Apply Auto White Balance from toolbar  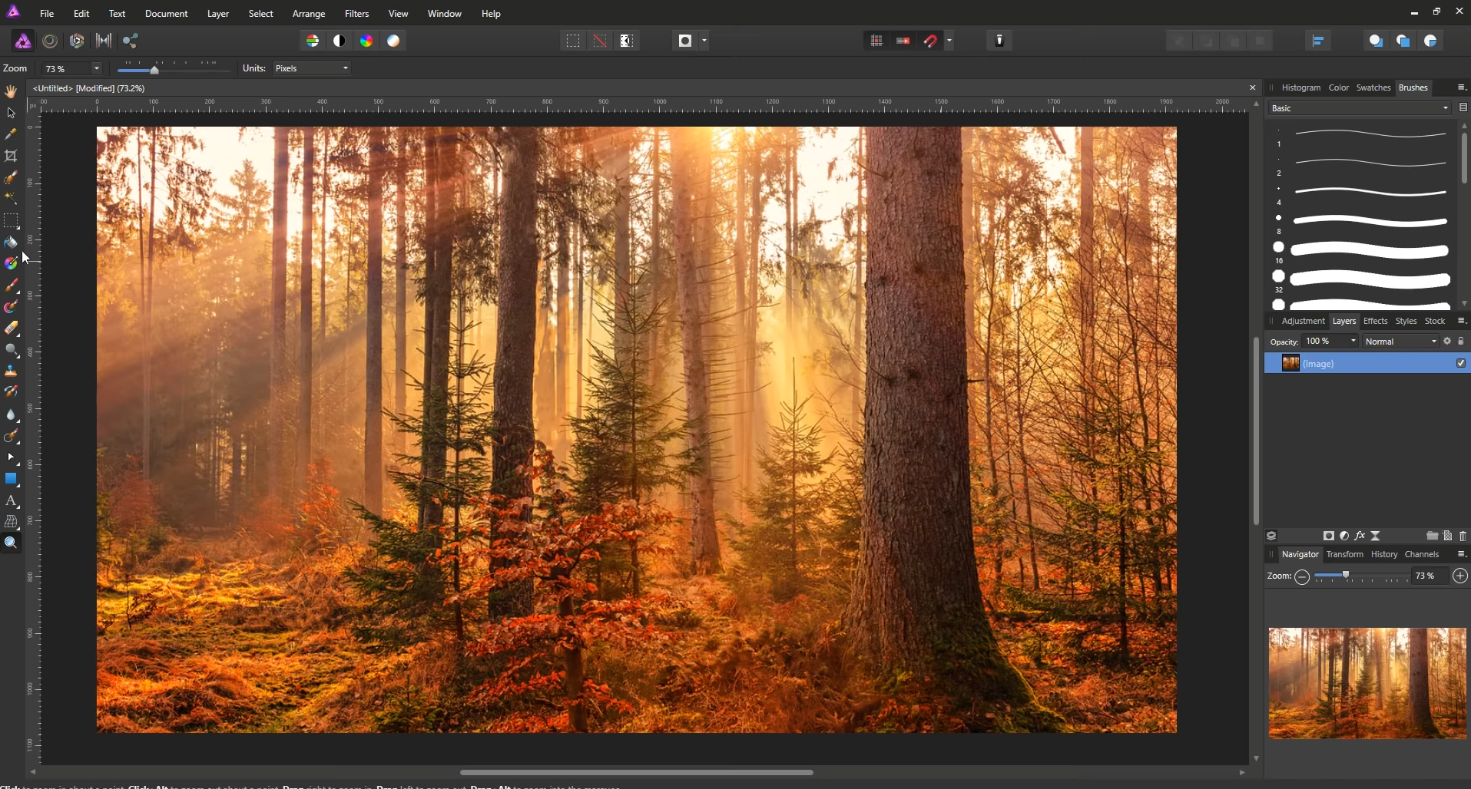tap(393, 41)
